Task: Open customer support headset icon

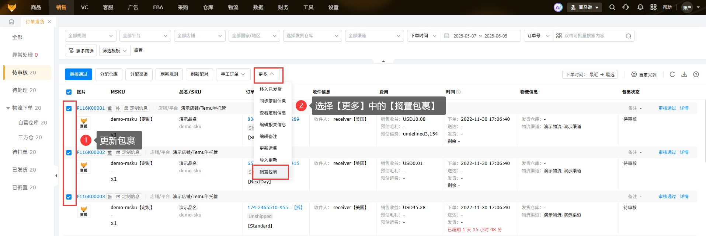Action: (x=626, y=7)
